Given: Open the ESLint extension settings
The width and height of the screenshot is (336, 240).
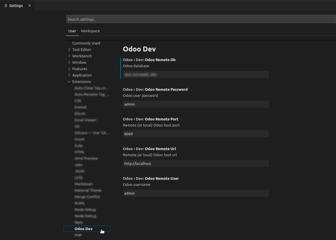Looking at the screenshot, I should pos(80,114).
